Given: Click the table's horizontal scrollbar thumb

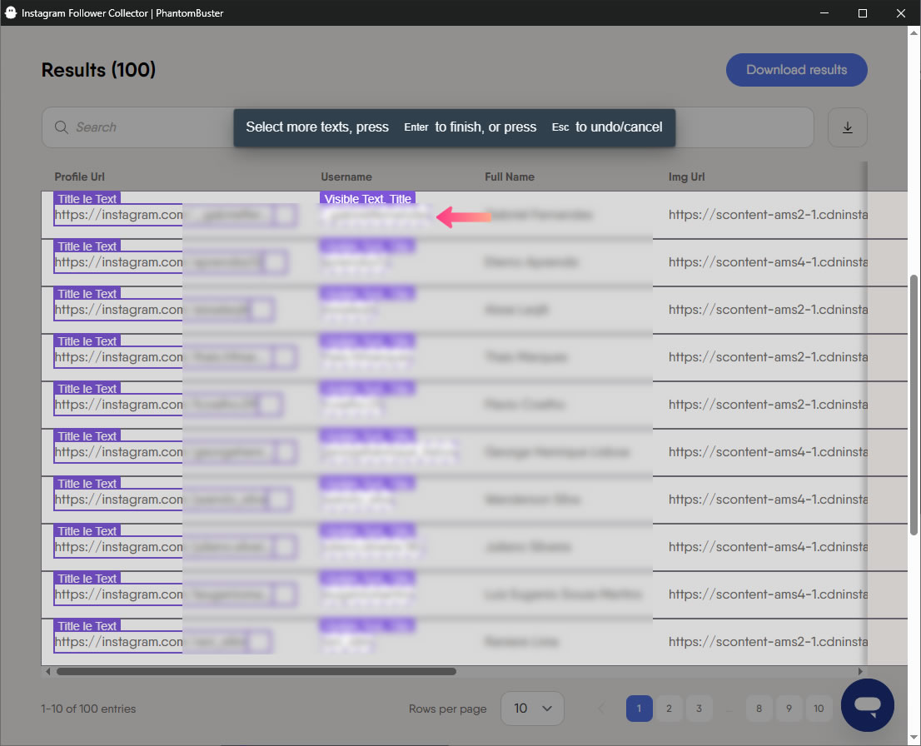Looking at the screenshot, I should pos(256,671).
